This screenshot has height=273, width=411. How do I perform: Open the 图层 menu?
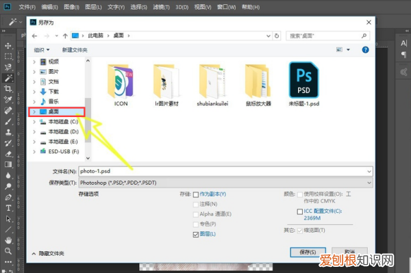93,7
